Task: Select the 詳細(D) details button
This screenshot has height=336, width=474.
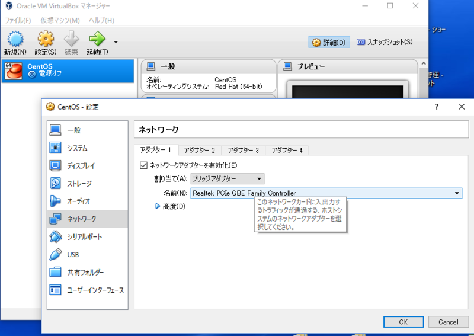Action: 329,42
